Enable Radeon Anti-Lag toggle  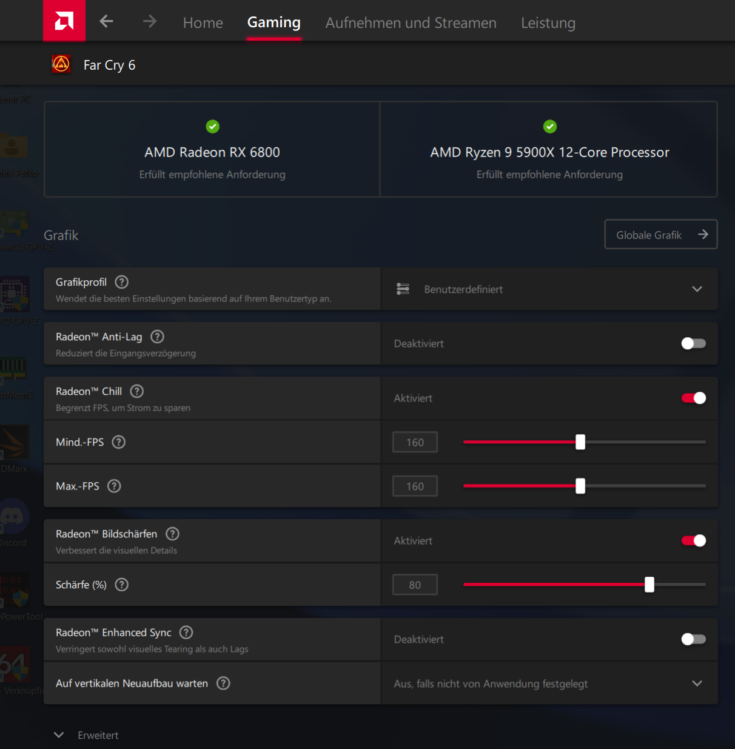694,343
